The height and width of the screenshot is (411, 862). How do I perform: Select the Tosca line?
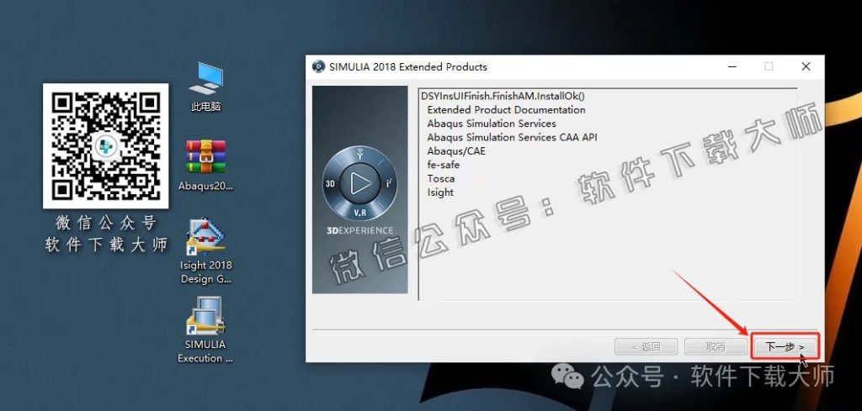pos(441,178)
